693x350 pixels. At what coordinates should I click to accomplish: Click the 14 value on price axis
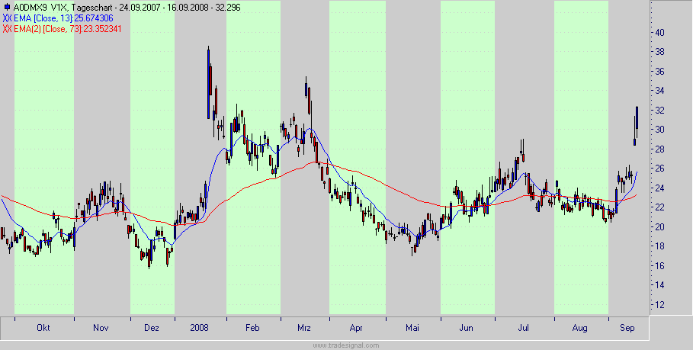click(659, 285)
